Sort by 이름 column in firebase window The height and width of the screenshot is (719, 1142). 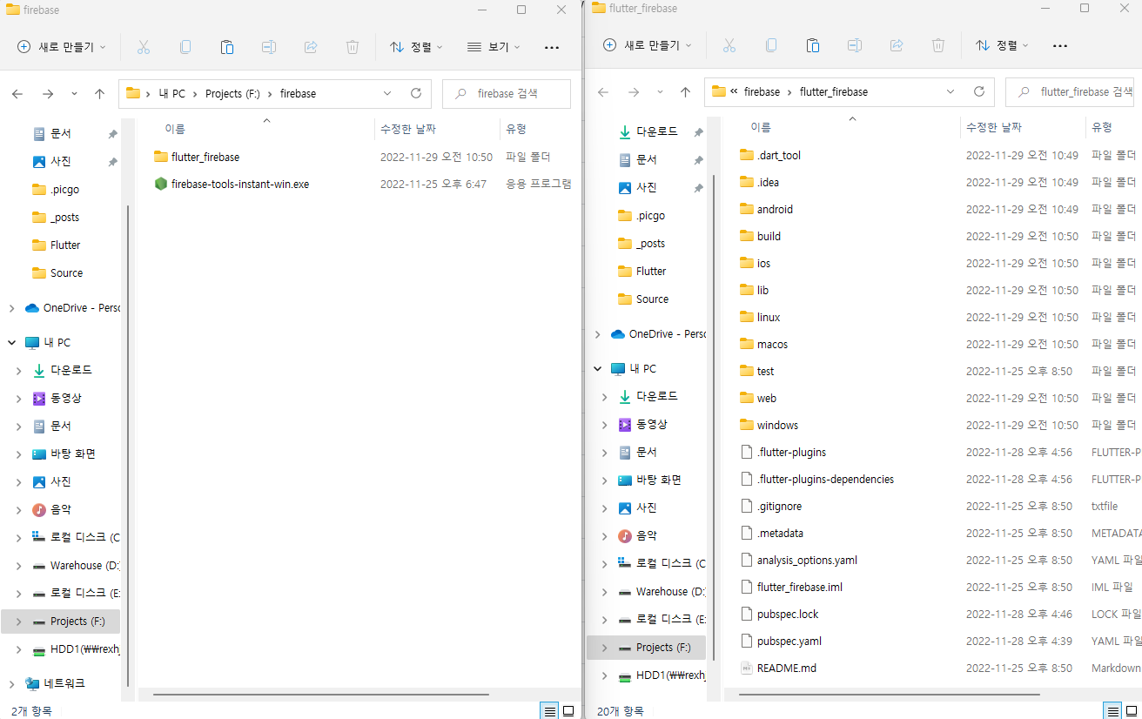[175, 129]
